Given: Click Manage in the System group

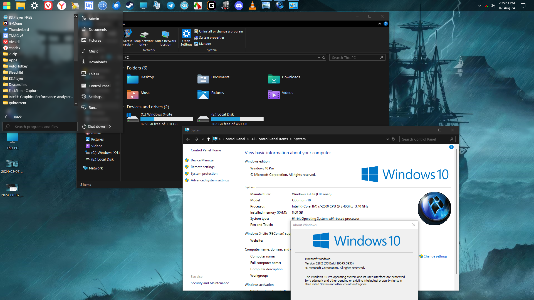Looking at the screenshot, I should click(x=202, y=44).
